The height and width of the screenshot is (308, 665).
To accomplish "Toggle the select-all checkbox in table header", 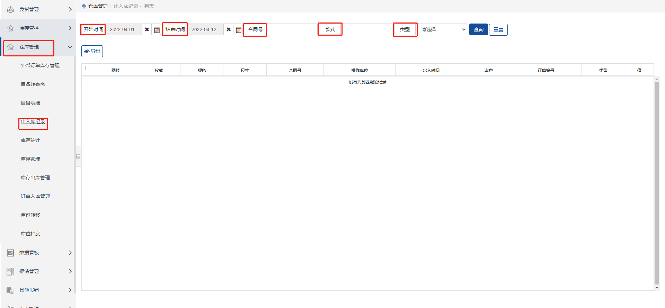I will click(x=88, y=68).
